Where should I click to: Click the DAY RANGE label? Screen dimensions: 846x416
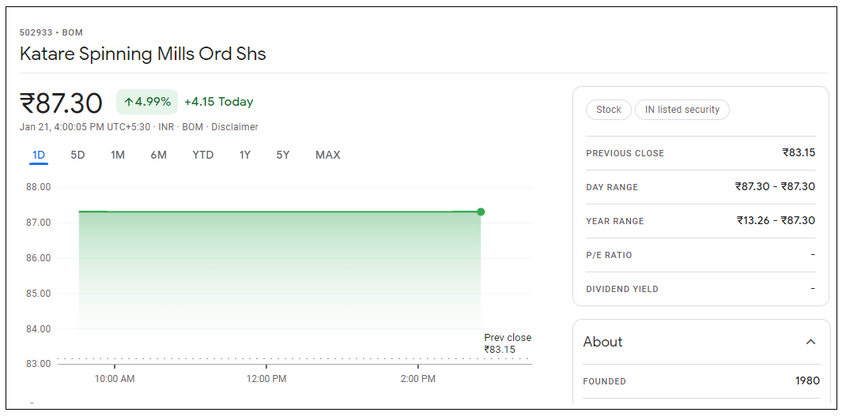(x=612, y=188)
